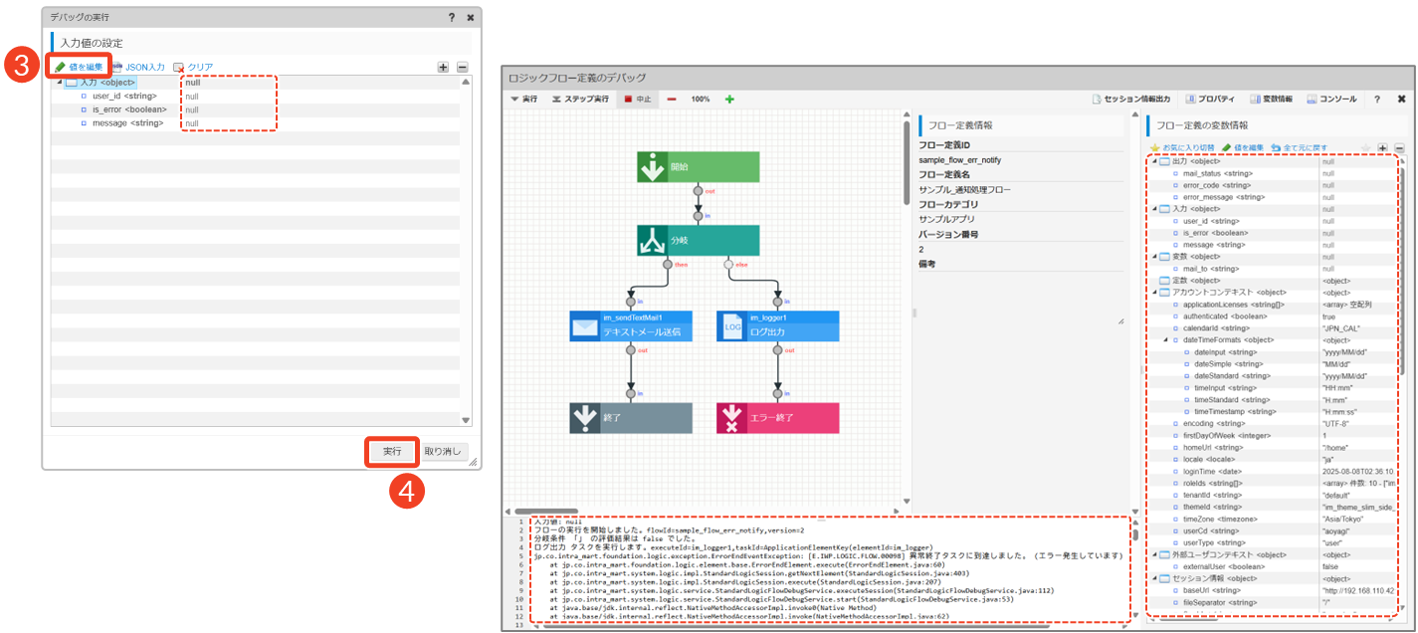Click the 取り消し cancel button

tap(443, 452)
